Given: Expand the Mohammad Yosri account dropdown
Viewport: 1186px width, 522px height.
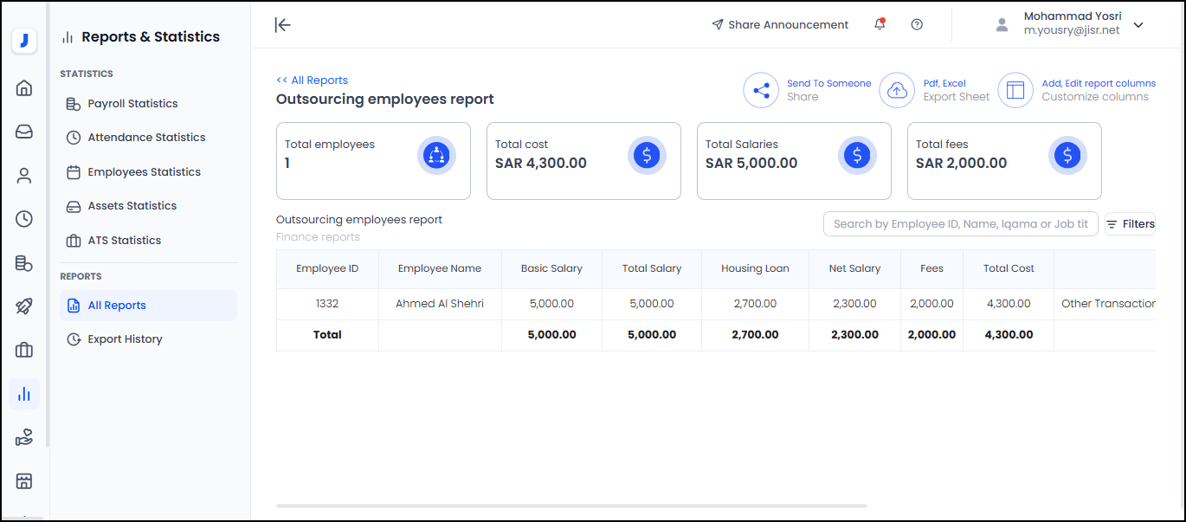Looking at the screenshot, I should (1138, 25).
